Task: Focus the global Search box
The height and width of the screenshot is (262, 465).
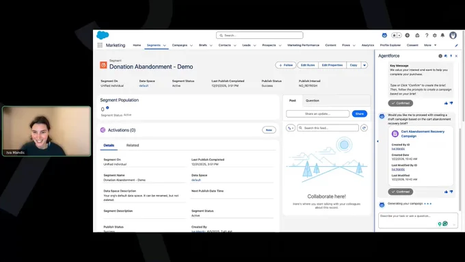Action: [x=259, y=36]
